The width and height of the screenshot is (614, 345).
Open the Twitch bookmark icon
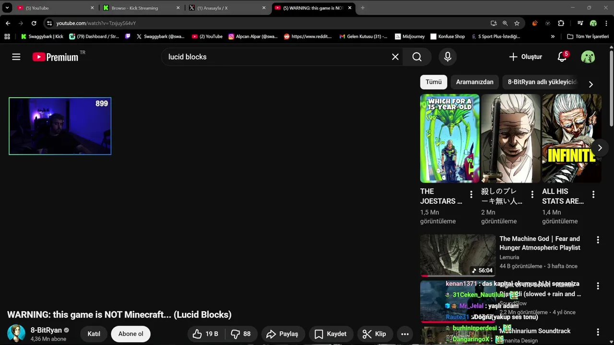click(128, 36)
